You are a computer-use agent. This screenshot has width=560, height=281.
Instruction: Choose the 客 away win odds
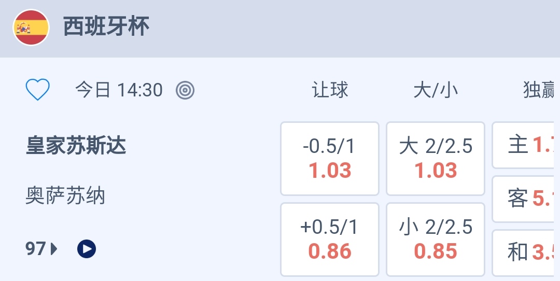526,199
